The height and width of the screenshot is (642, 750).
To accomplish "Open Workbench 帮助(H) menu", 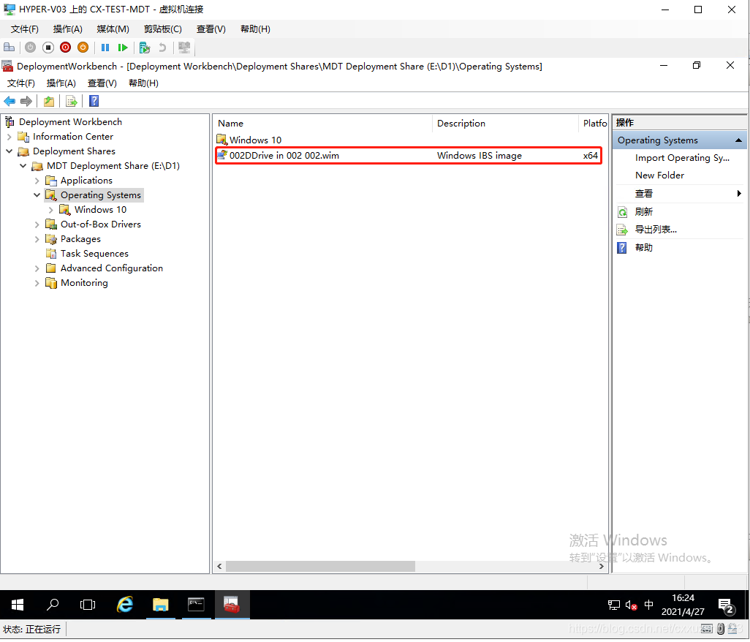I will 143,83.
